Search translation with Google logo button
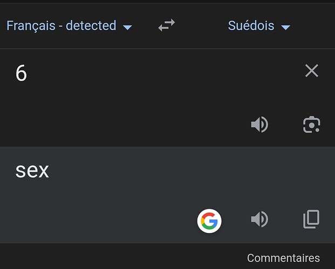 [209, 221]
